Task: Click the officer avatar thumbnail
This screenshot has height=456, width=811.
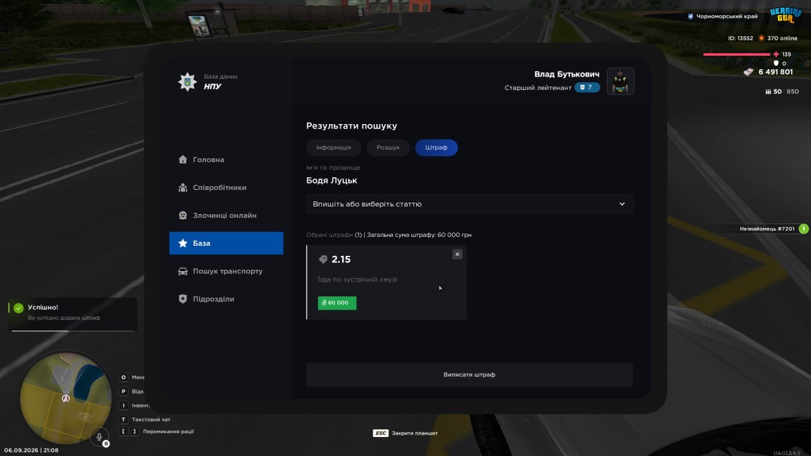Action: coord(621,81)
